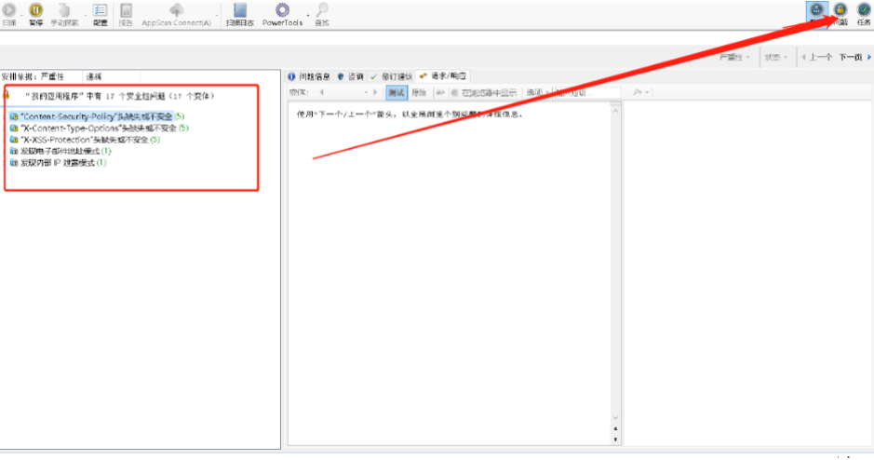Screen dimensions: 874x460
Task: Click the next variant right arrow
Action: click(375, 92)
